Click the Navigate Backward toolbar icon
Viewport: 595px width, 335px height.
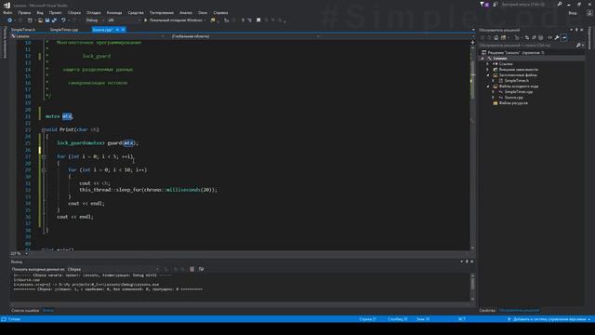(10, 20)
